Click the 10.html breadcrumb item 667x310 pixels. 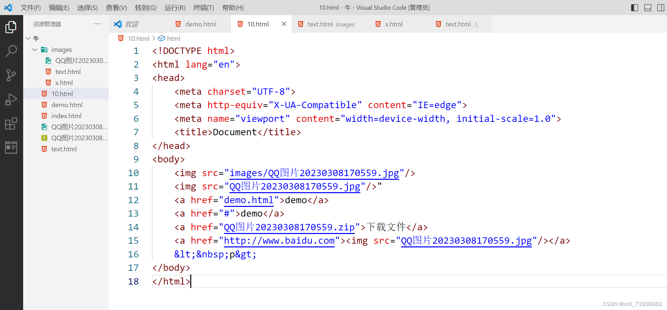[x=138, y=38]
